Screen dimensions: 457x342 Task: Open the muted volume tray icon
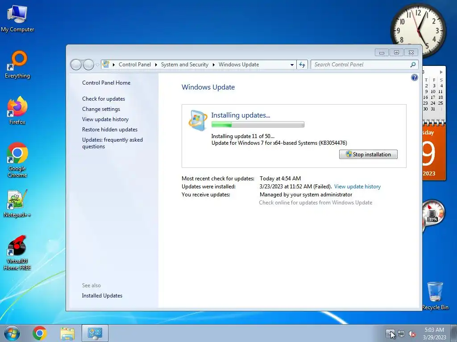click(x=412, y=334)
